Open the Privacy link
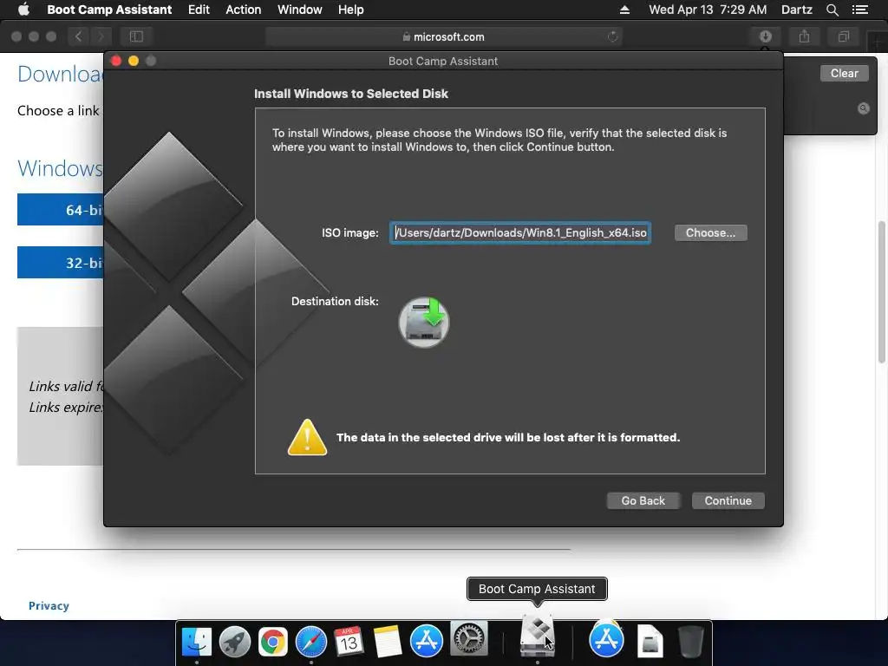The width and height of the screenshot is (888, 666). [x=49, y=605]
